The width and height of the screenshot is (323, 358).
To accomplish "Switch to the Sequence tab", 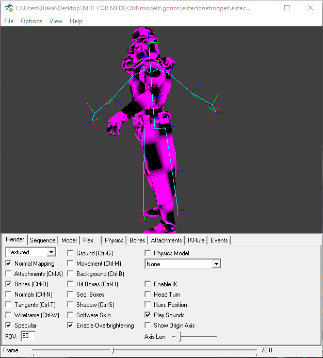I will (x=43, y=240).
